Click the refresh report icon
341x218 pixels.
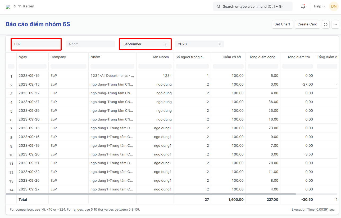(x=326, y=24)
